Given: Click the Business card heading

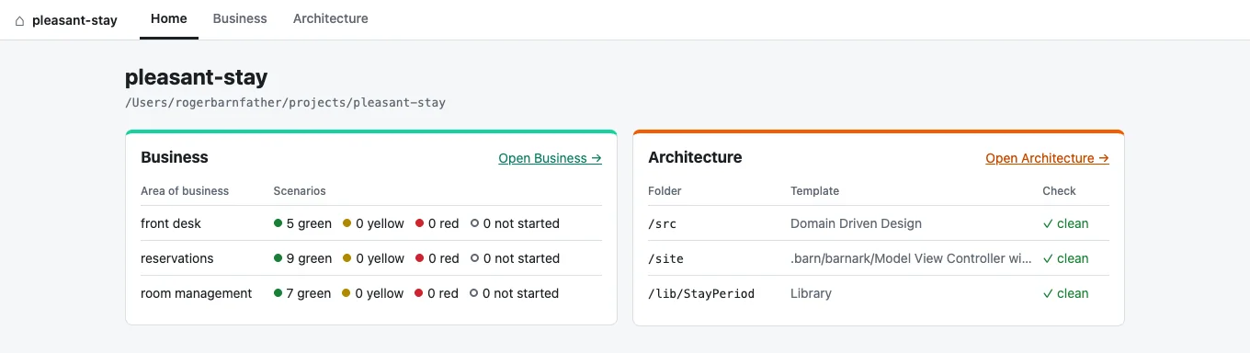Looking at the screenshot, I should pos(175,157).
